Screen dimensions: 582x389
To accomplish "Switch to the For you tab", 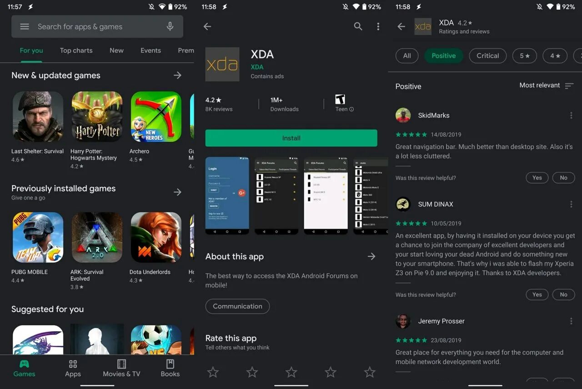I will click(x=31, y=50).
